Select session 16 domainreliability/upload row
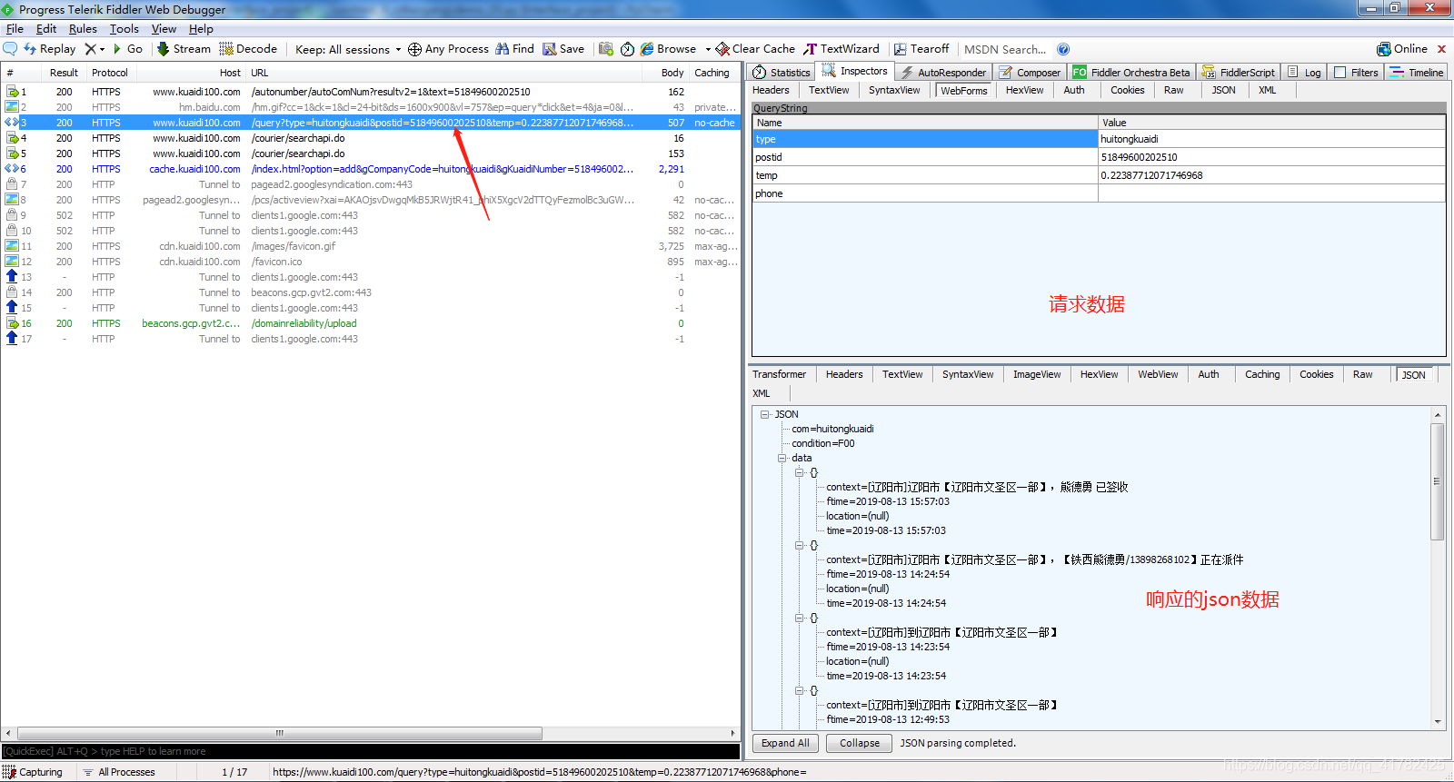 coord(371,323)
